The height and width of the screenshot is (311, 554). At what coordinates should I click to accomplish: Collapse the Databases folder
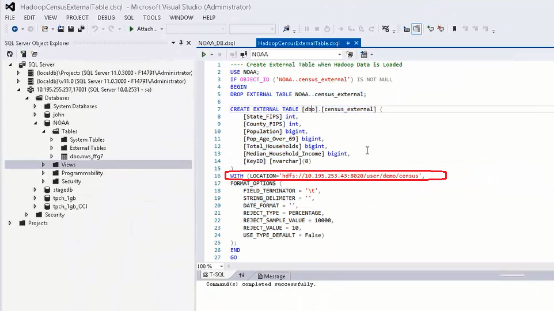click(x=27, y=98)
